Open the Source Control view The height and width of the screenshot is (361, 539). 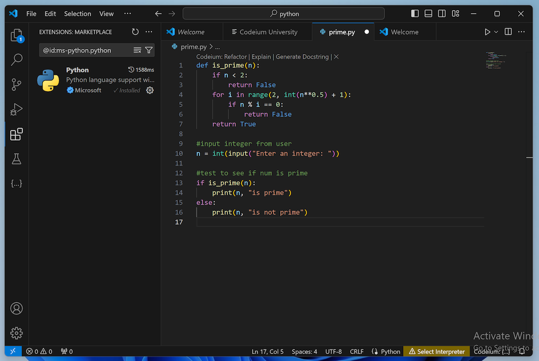point(17,85)
